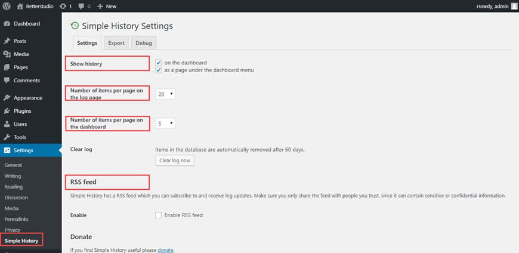
Task: Click the admin avatar in top bar
Action: point(514,6)
